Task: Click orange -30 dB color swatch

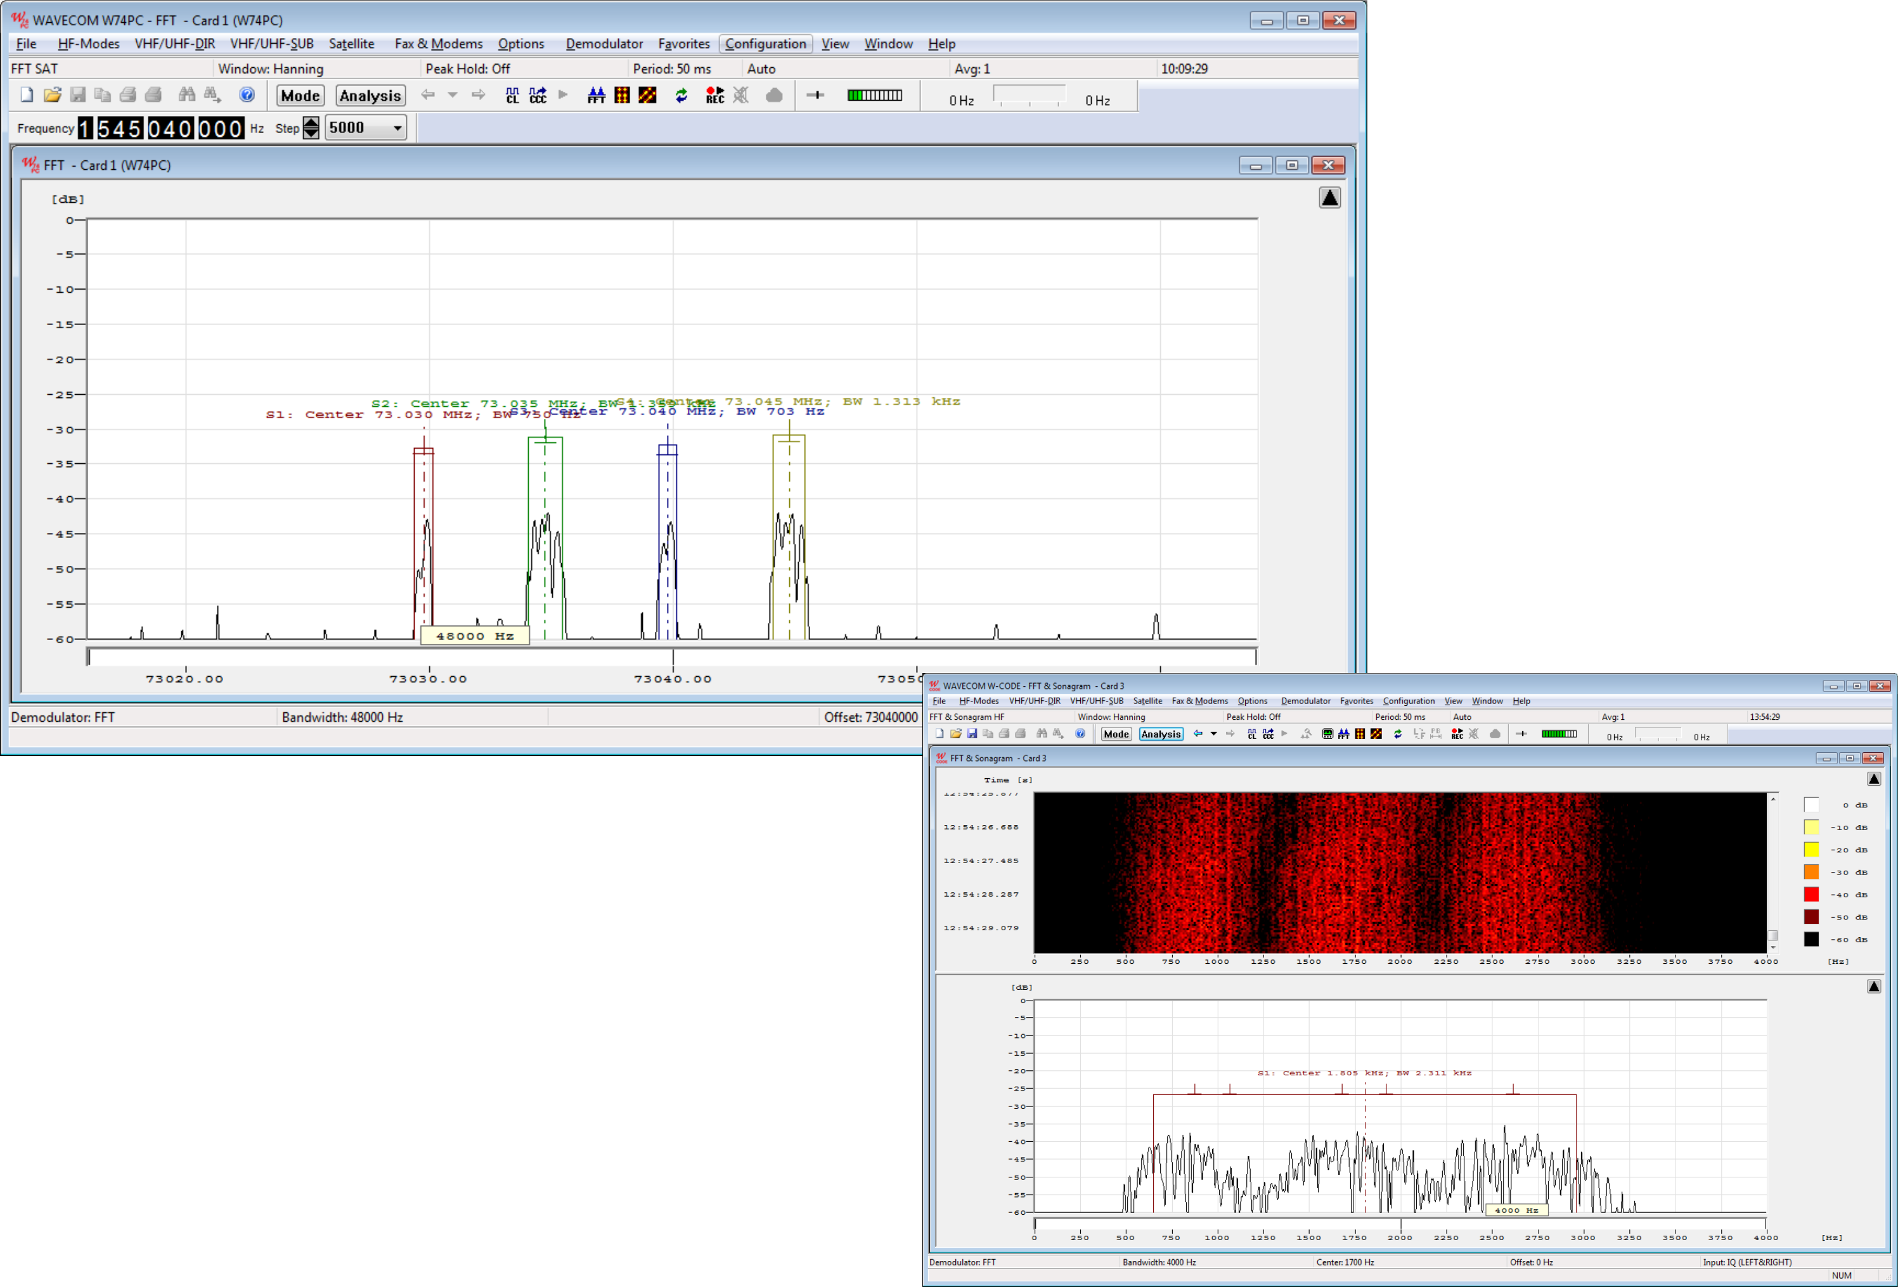Action: [1811, 871]
